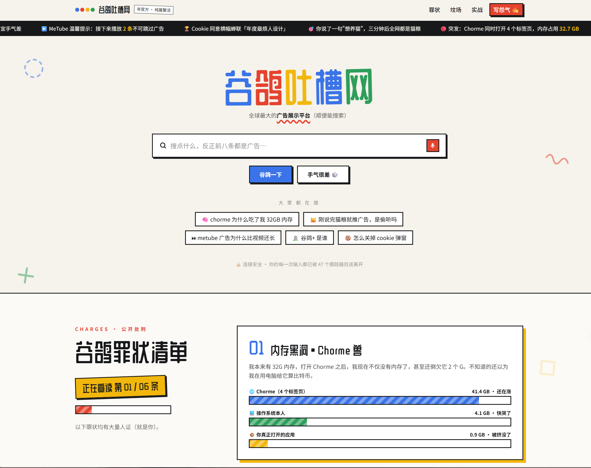Click the text 以下罪状均有大量人证（就是你）
This screenshot has height=468, width=591.
[118, 427]
